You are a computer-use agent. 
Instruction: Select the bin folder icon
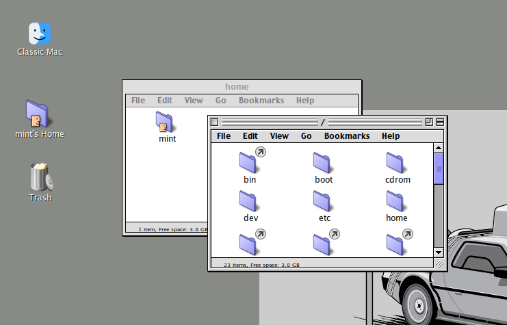[x=248, y=163]
